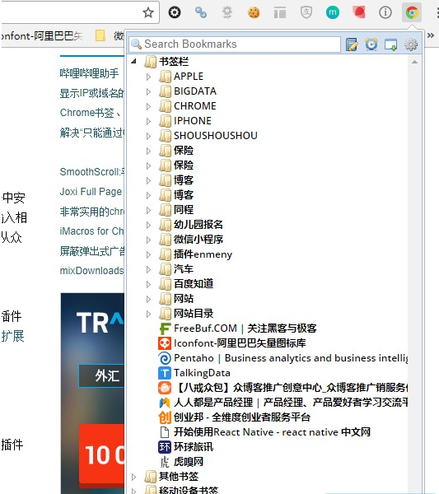Click the gray shield extension icon

[306, 12]
